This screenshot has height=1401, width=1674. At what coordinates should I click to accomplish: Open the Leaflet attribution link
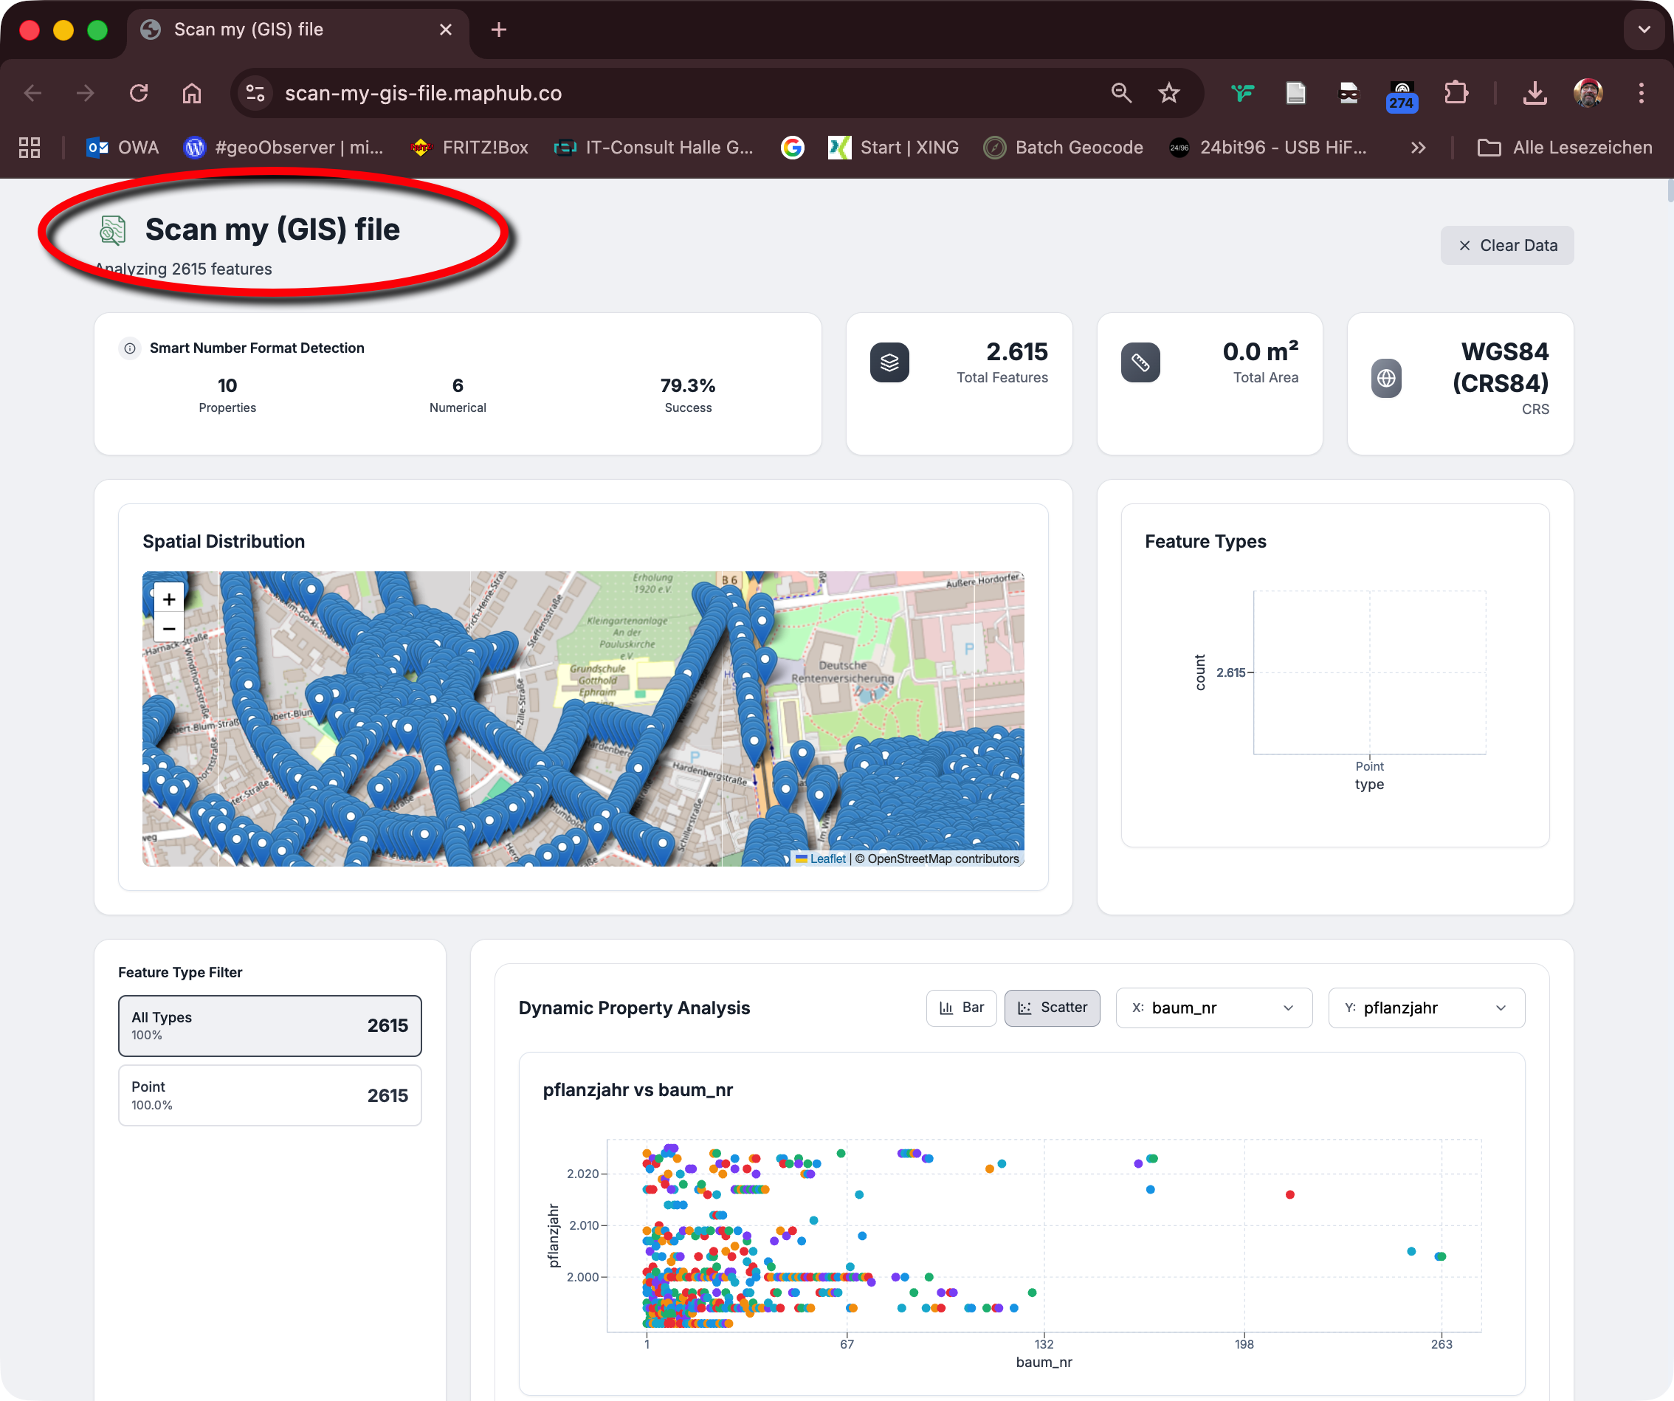click(x=827, y=858)
